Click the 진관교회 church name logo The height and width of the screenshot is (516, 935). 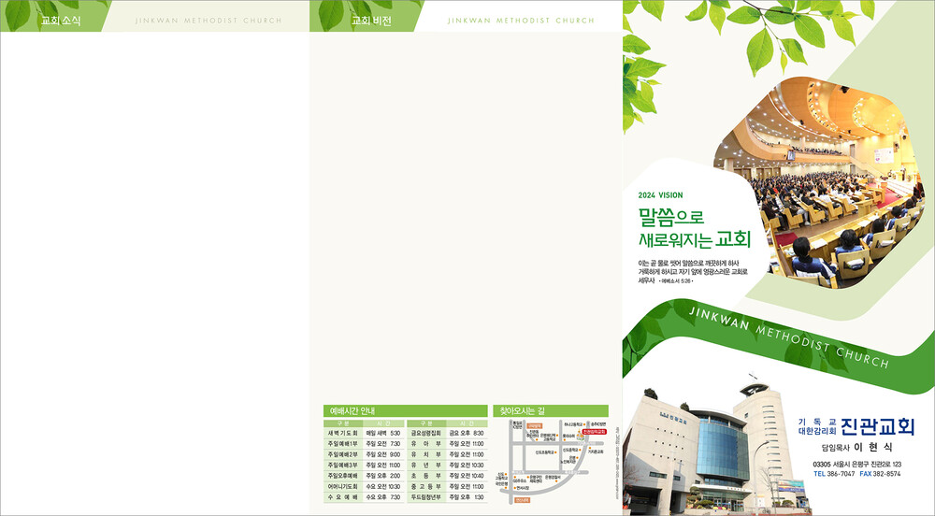click(x=883, y=427)
